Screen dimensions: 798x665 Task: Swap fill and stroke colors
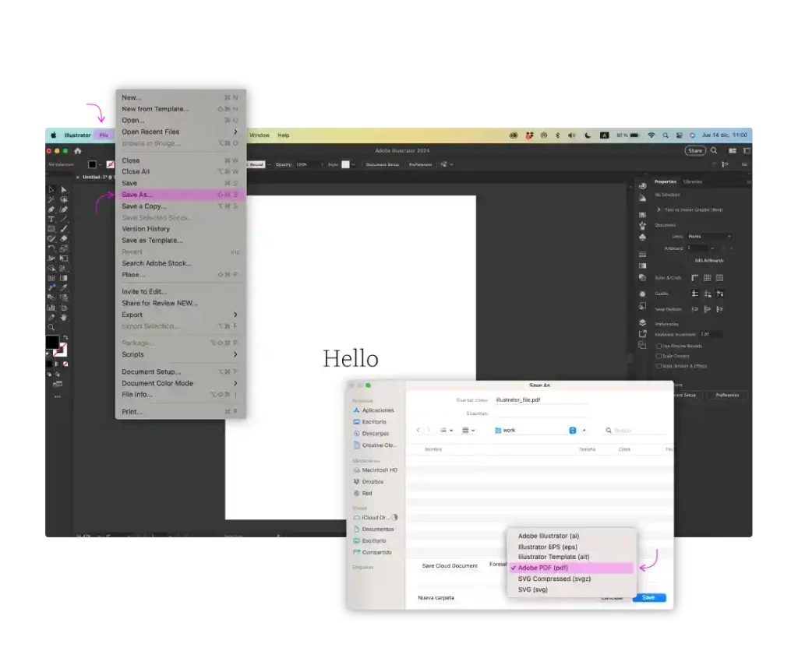pyautogui.click(x=65, y=338)
